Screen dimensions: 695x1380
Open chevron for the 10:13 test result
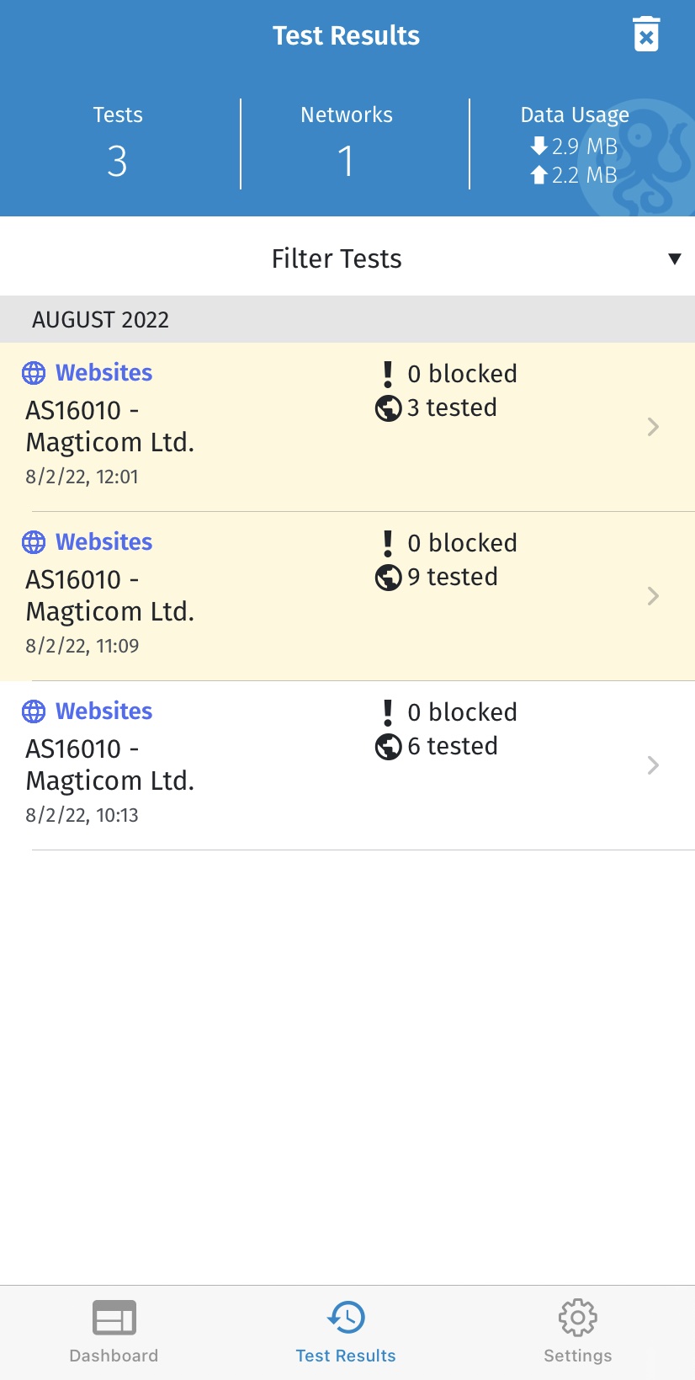click(653, 765)
